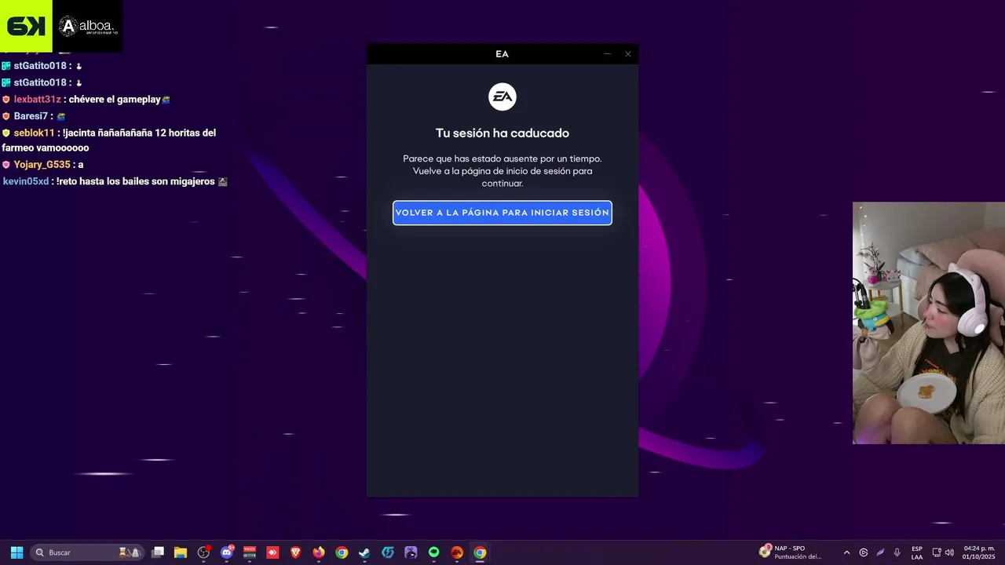Image resolution: width=1005 pixels, height=565 pixels.
Task: Launch Brave browser from the taskbar
Action: 296,552
